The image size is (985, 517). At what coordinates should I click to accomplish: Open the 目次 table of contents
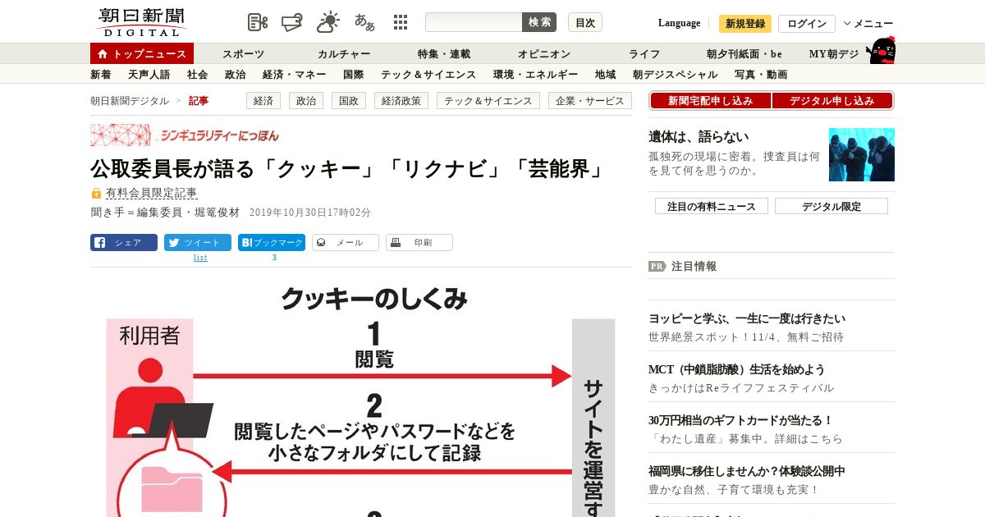pos(585,22)
